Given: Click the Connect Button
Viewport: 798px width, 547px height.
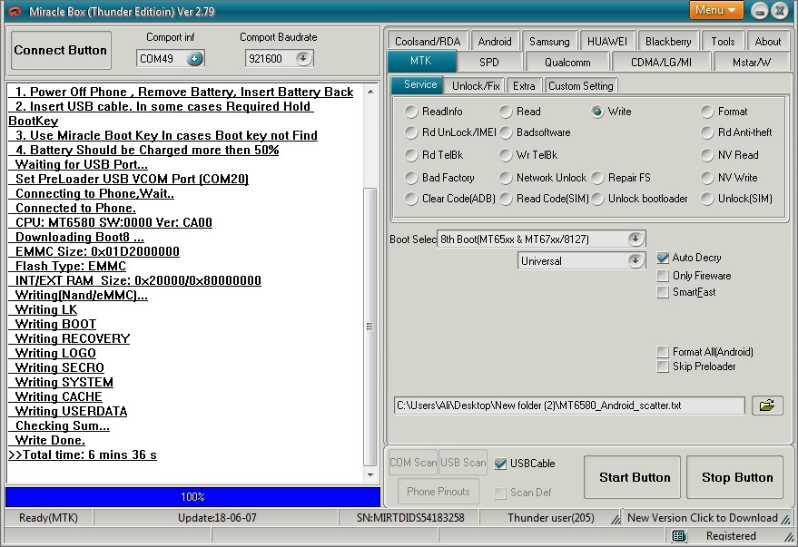Looking at the screenshot, I should [61, 50].
